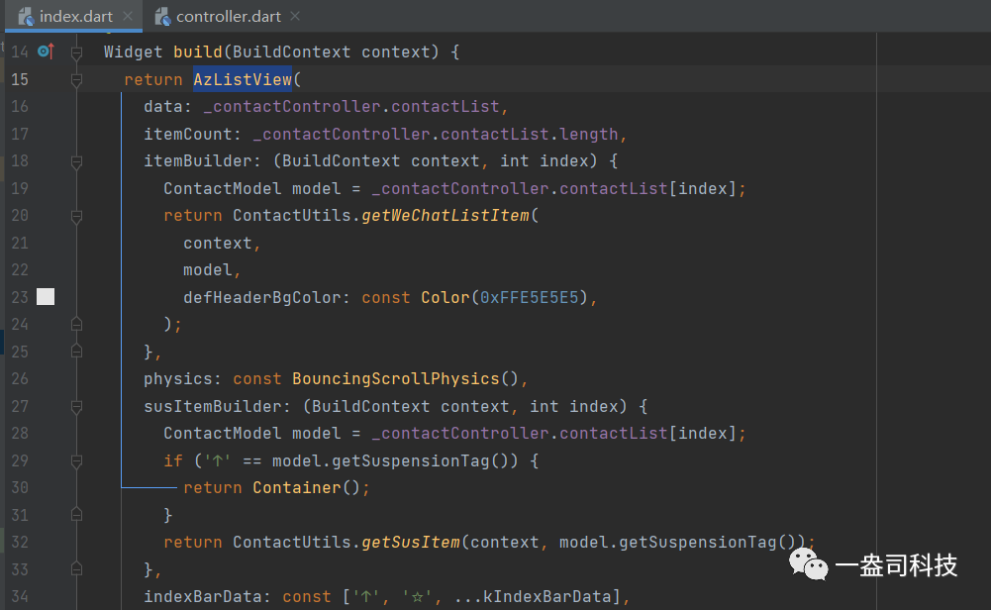Click _contactController on line 16
The height and width of the screenshot is (610, 991).
coord(292,106)
